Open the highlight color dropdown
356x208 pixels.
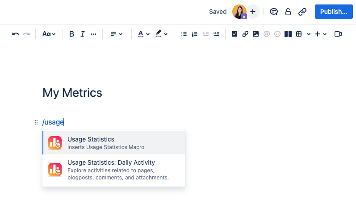pyautogui.click(x=161, y=34)
